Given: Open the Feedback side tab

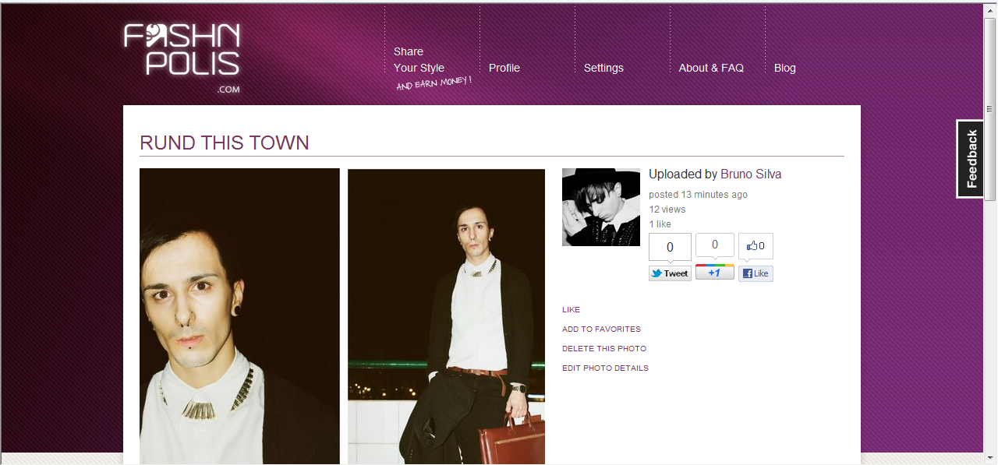Looking at the screenshot, I should coord(971,159).
